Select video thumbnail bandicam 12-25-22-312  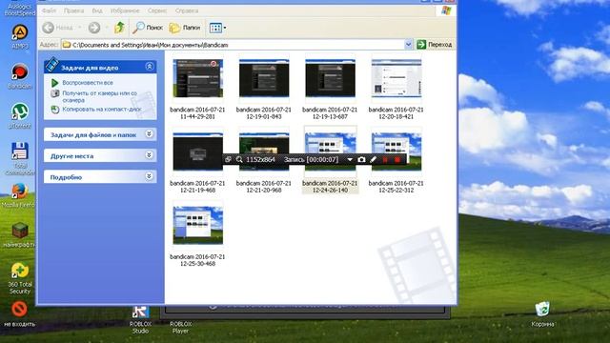[x=396, y=151]
